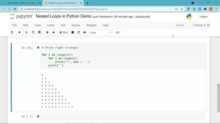Screen dimensions: 220x124
Task: Cut selected cells with scissors icon
Action: [x=27, y=32]
